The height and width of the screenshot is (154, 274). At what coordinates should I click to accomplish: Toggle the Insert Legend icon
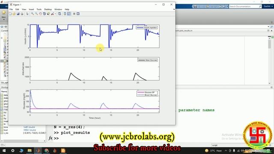click(69, 14)
